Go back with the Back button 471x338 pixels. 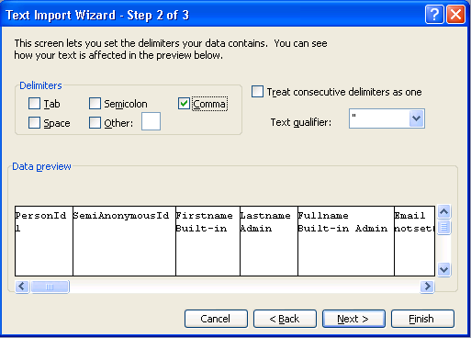[x=285, y=319]
